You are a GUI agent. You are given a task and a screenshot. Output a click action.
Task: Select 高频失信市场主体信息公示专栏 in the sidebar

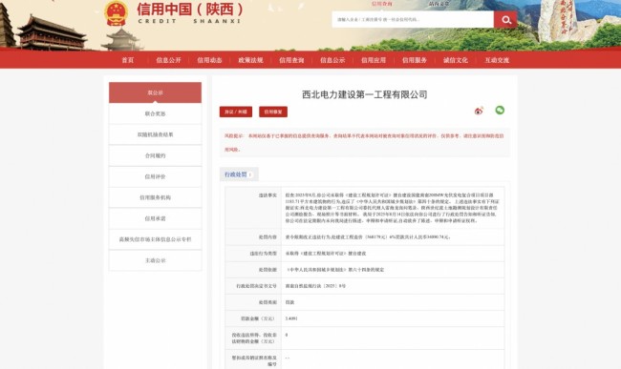pyautogui.click(x=155, y=239)
